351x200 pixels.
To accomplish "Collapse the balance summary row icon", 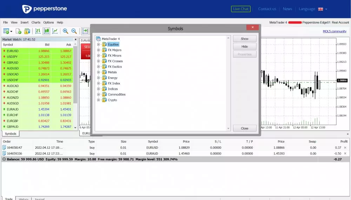I will pos(4,159).
